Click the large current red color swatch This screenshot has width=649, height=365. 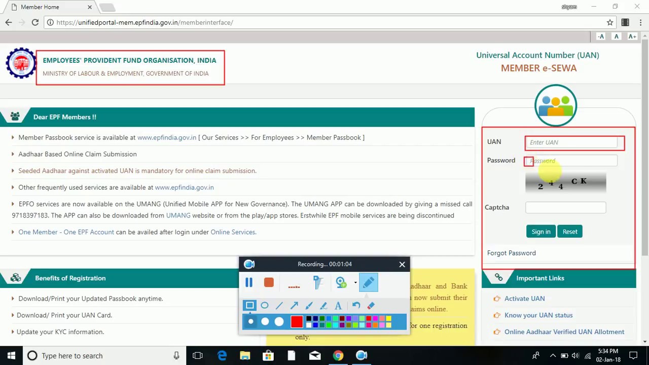pos(297,321)
